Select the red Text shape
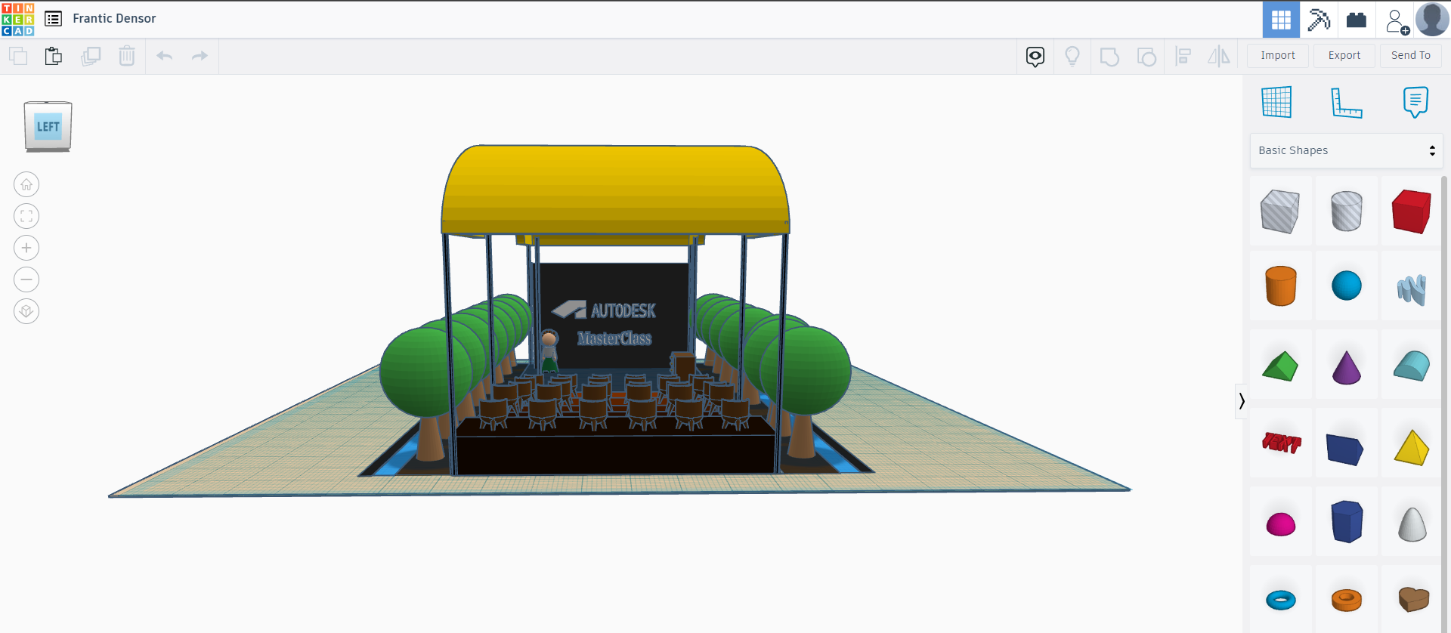This screenshot has width=1451, height=633. pyautogui.click(x=1281, y=443)
